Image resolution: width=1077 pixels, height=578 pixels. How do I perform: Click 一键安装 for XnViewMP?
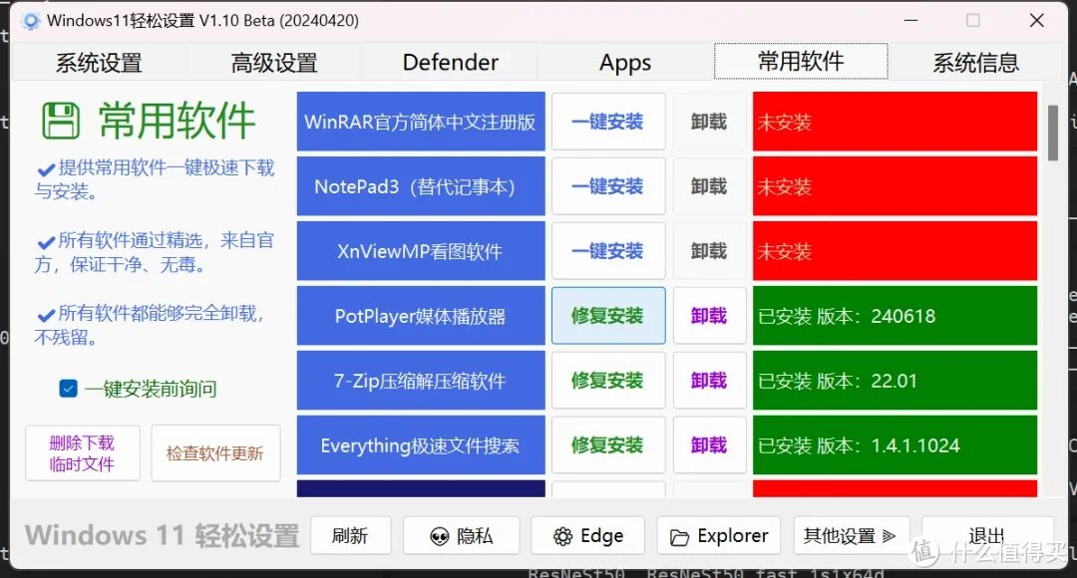pyautogui.click(x=608, y=250)
